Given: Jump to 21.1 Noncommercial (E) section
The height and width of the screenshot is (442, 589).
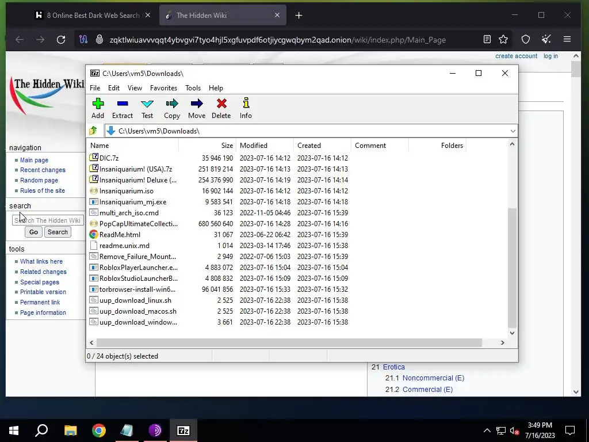Looking at the screenshot, I should [433, 378].
